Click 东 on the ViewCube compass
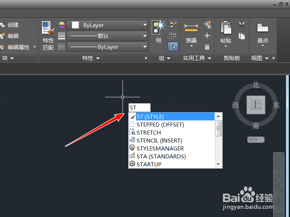The image size is (290, 217). (x=276, y=105)
